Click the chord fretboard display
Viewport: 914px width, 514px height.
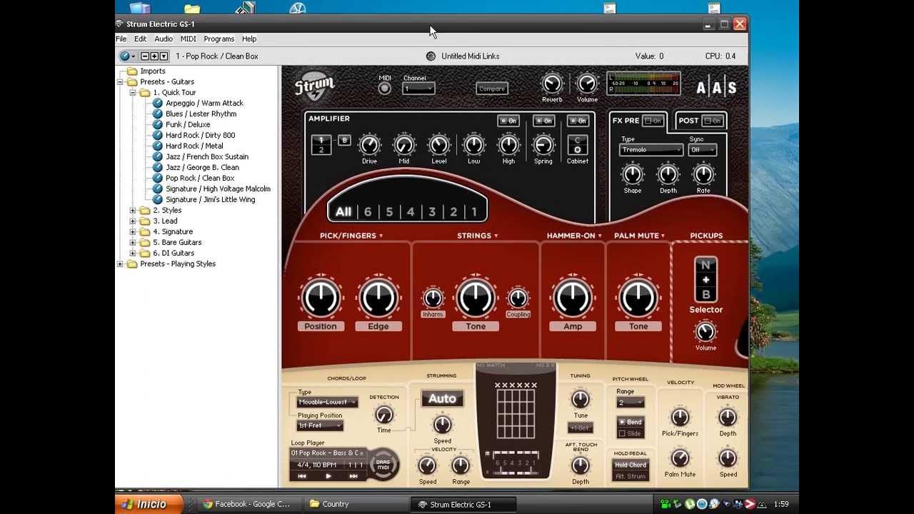coord(516,410)
